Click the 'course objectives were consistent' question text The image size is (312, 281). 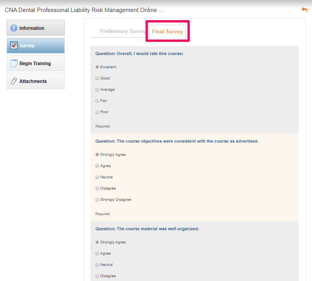[177, 141]
